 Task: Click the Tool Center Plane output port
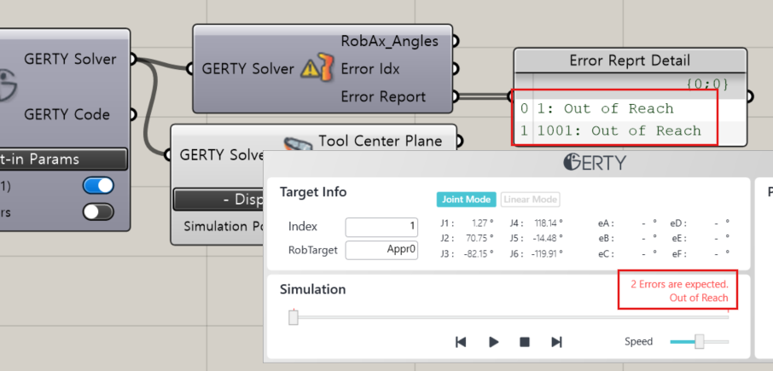(x=460, y=142)
